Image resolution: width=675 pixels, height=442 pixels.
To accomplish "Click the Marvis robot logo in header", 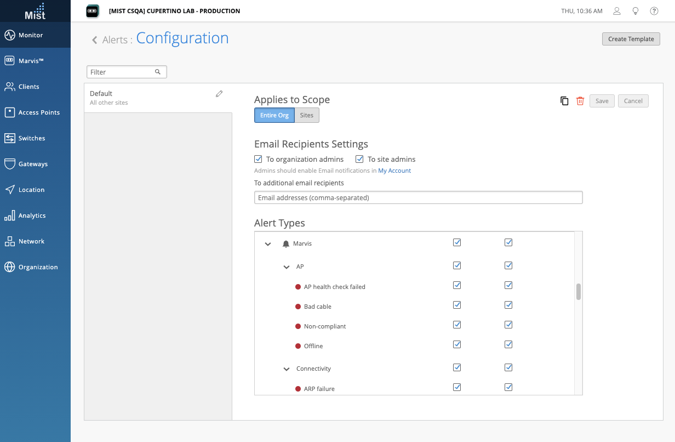I will point(93,11).
